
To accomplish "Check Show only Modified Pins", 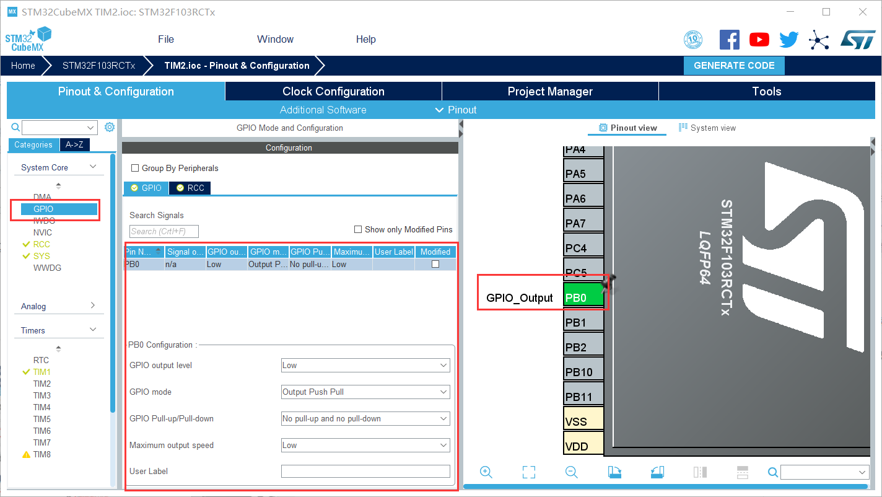I will 358,229.
